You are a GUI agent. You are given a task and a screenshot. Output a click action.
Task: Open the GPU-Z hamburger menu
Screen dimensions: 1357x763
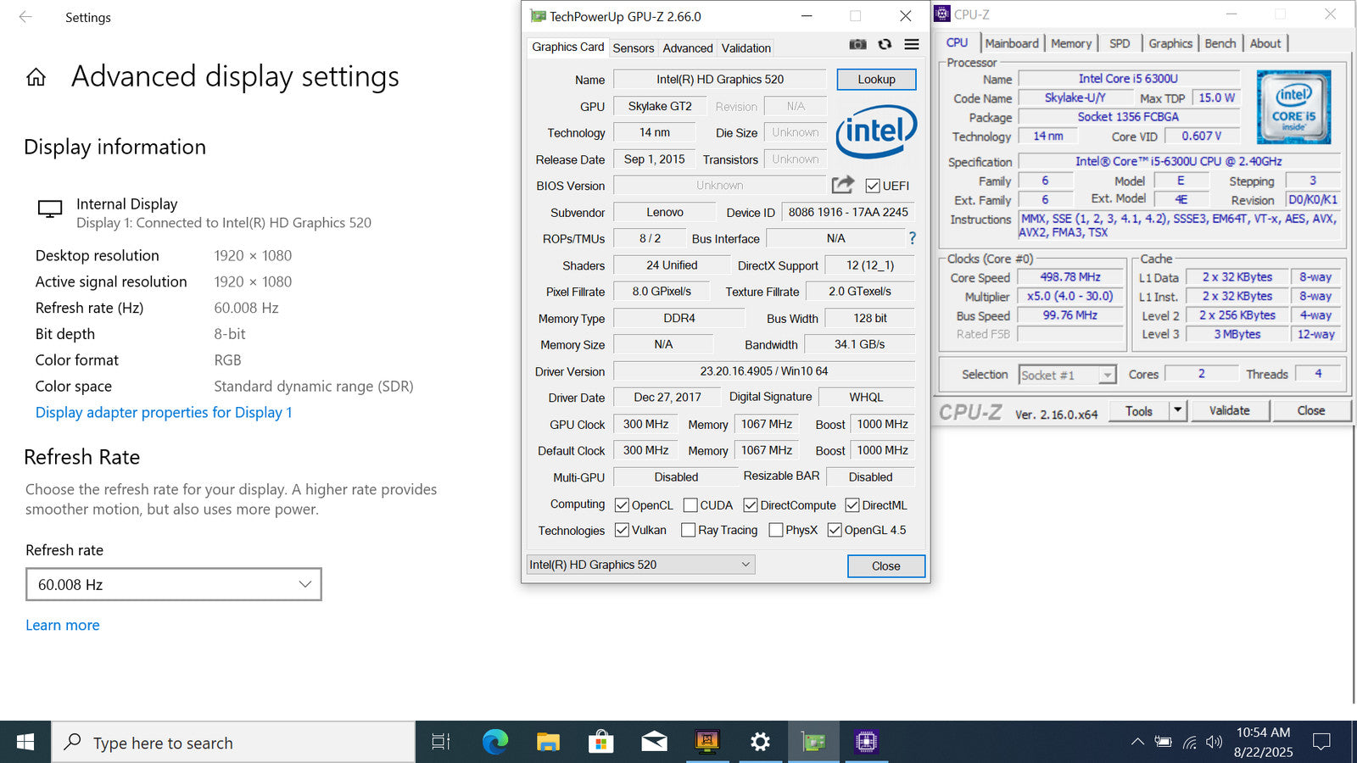(912, 44)
